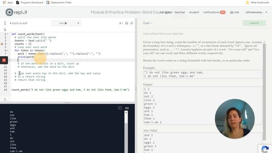Click the repl.it logo
Image resolution: width=272 pixels, height=153 pixels.
(x=16, y=12)
